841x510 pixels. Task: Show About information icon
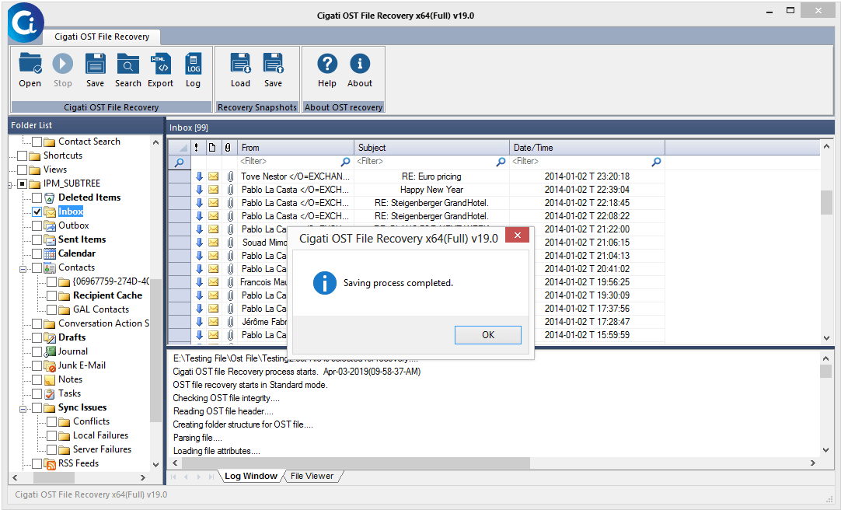click(360, 64)
